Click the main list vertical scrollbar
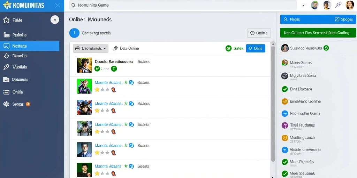Screen dimensions: 357x178 click(273, 102)
